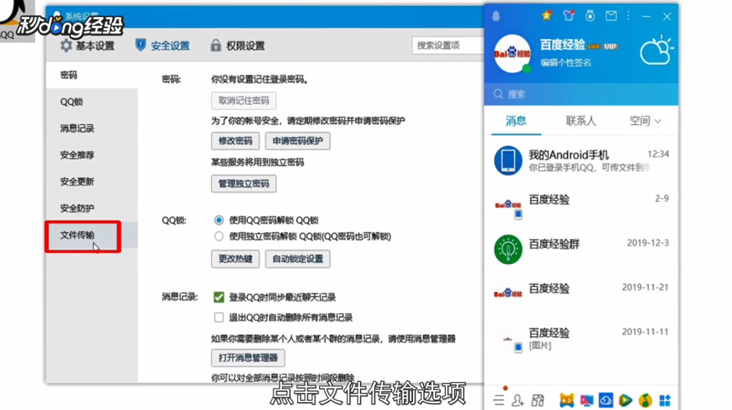The width and height of the screenshot is (732, 410).
Task: Click the 更改热键 button
Action: point(235,258)
